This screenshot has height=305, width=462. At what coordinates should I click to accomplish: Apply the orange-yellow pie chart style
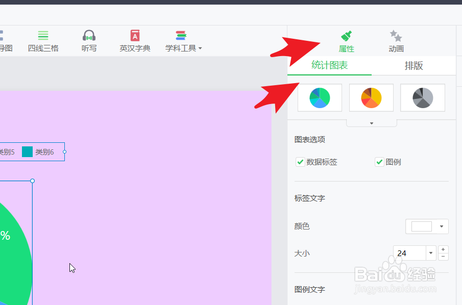click(x=371, y=98)
